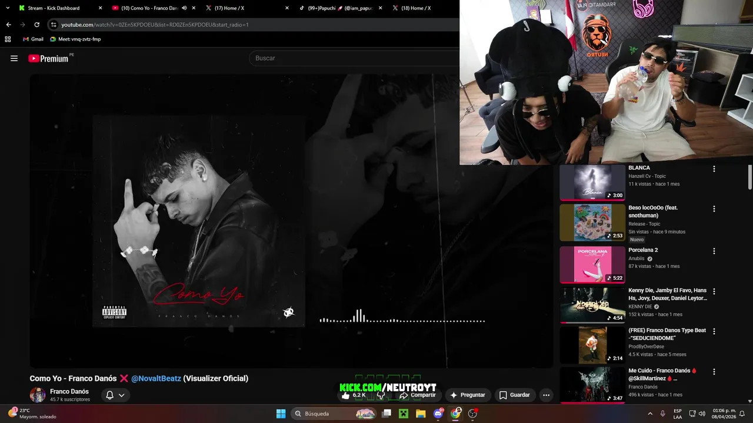Open the Meet vmq-zvtz-fmp bookmark
The image size is (753, 423).
pyautogui.click(x=75, y=39)
